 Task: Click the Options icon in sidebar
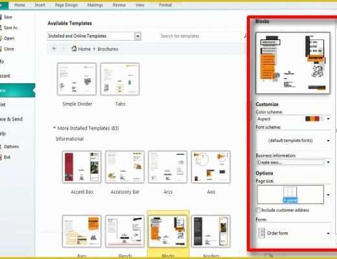coord(1,146)
